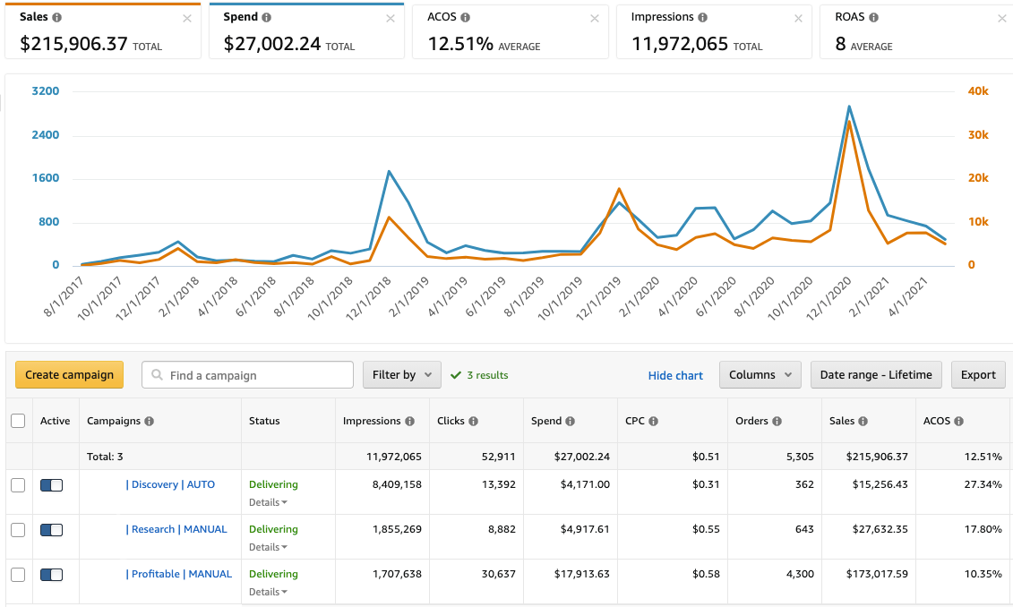
Task: Click the Create campaign button
Action: [69, 374]
